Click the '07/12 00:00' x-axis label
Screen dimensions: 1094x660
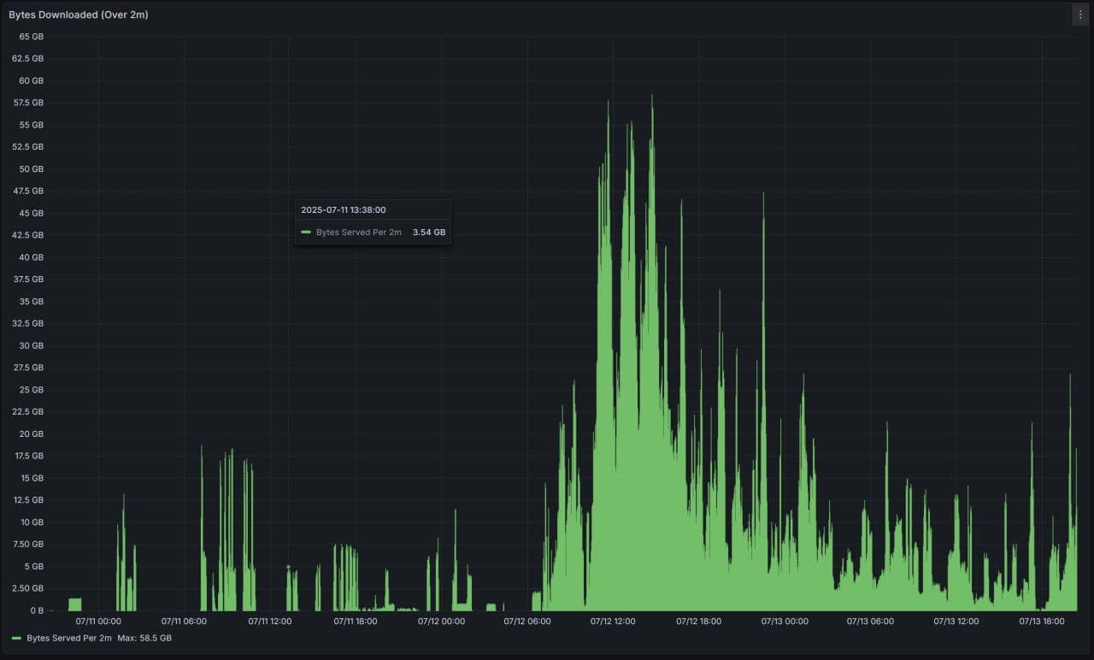(x=441, y=622)
